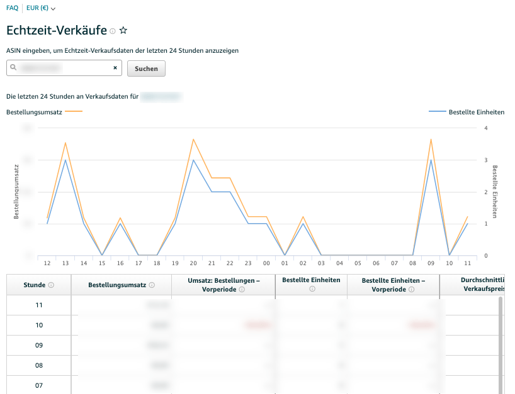
Task: Mark page as favorite with star icon
Action: pyautogui.click(x=123, y=30)
